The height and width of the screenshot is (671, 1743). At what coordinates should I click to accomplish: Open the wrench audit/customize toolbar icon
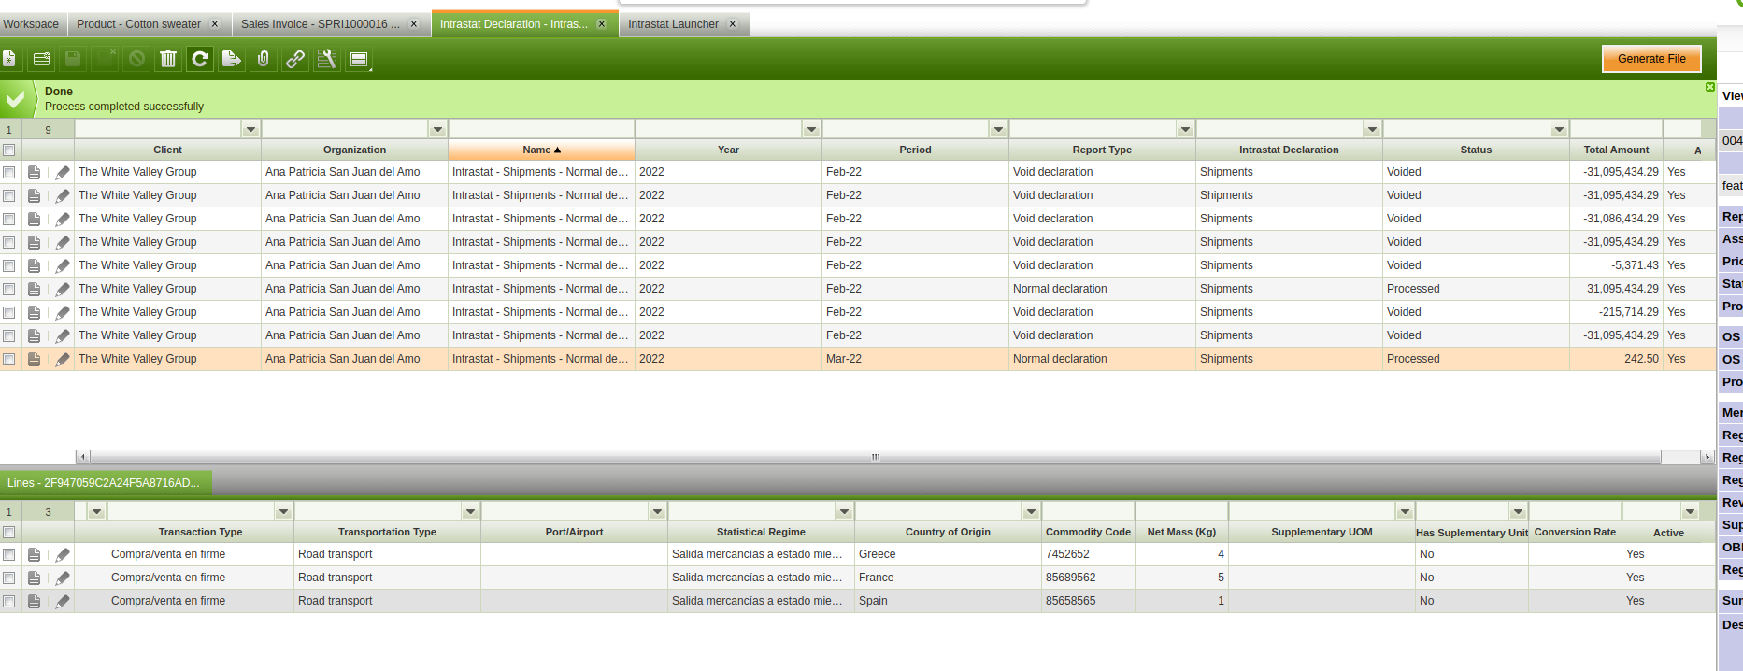point(327,60)
